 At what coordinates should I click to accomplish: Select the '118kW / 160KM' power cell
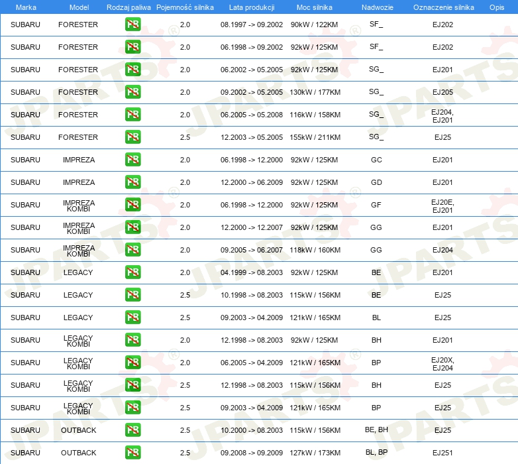[315, 250]
